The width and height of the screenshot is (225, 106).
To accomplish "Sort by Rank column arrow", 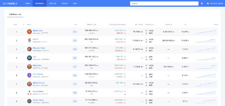I will [x=24, y=25].
